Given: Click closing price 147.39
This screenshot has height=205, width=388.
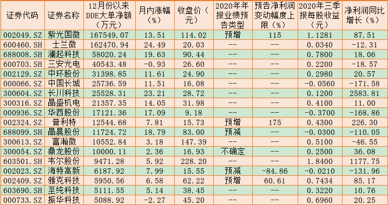Looking at the screenshot, I should 194,142.
